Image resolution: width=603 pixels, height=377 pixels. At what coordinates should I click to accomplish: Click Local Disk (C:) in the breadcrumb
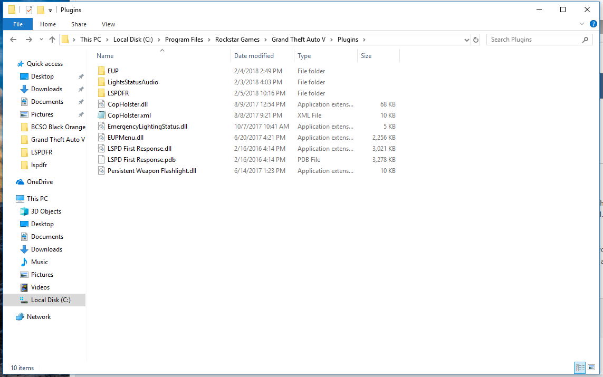pos(133,40)
